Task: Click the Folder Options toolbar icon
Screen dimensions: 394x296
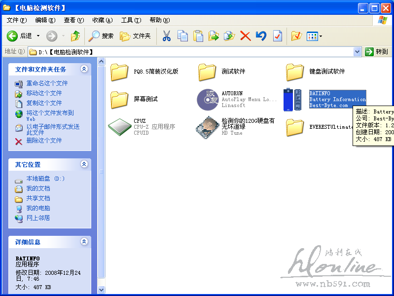Action: [x=296, y=36]
